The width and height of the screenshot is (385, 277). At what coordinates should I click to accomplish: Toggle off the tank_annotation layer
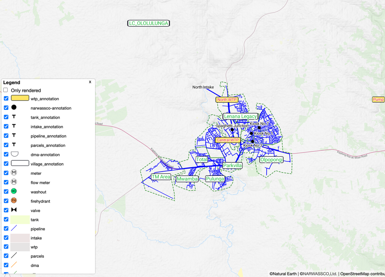pyautogui.click(x=6, y=117)
